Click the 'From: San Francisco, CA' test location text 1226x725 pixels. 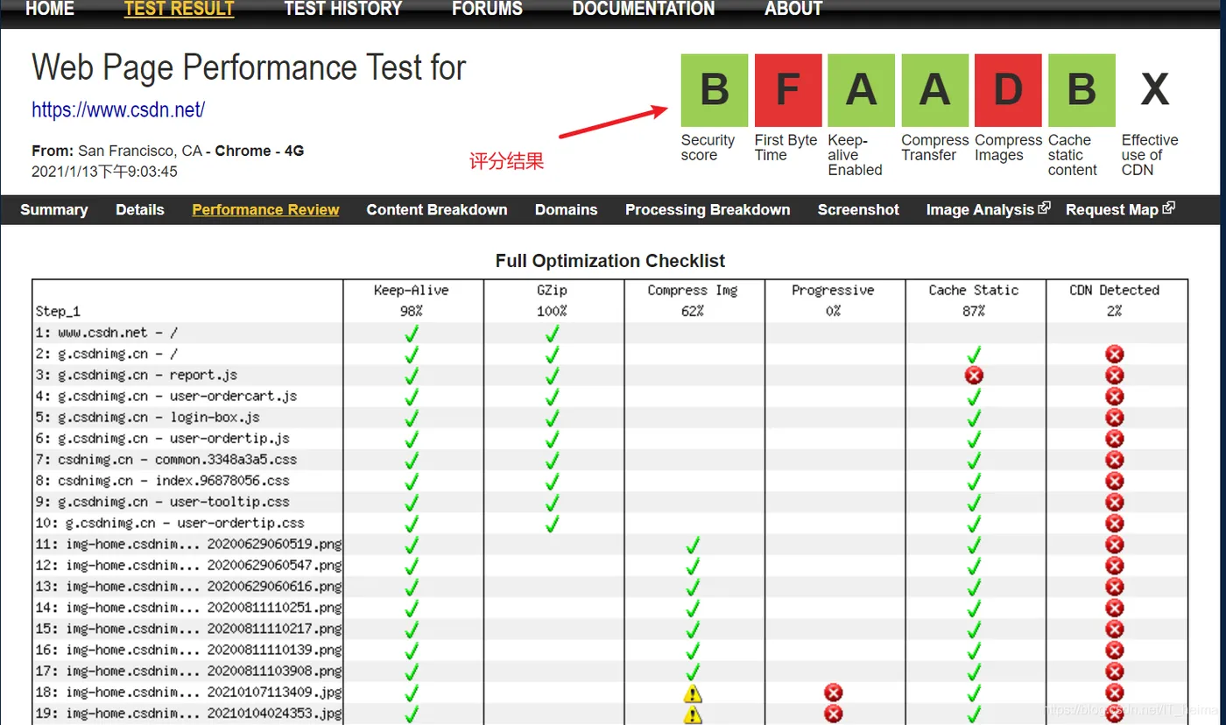point(117,151)
